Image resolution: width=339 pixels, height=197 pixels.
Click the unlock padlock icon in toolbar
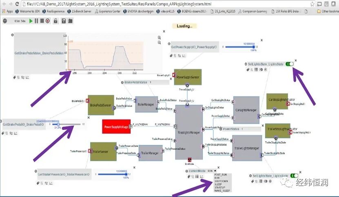56,21
